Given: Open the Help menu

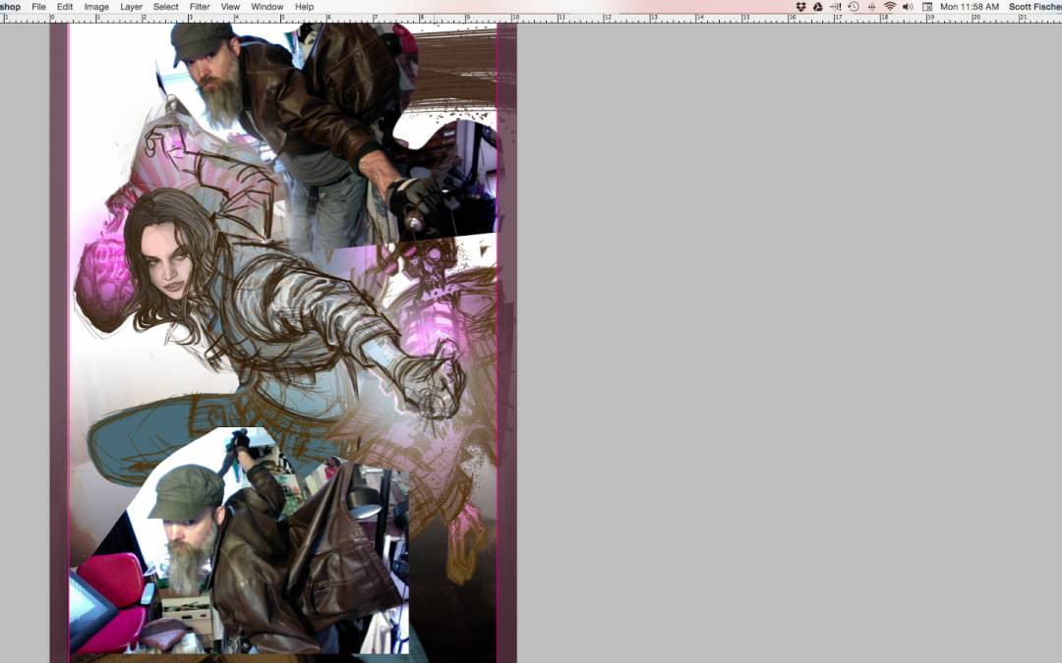Looking at the screenshot, I should click(305, 7).
